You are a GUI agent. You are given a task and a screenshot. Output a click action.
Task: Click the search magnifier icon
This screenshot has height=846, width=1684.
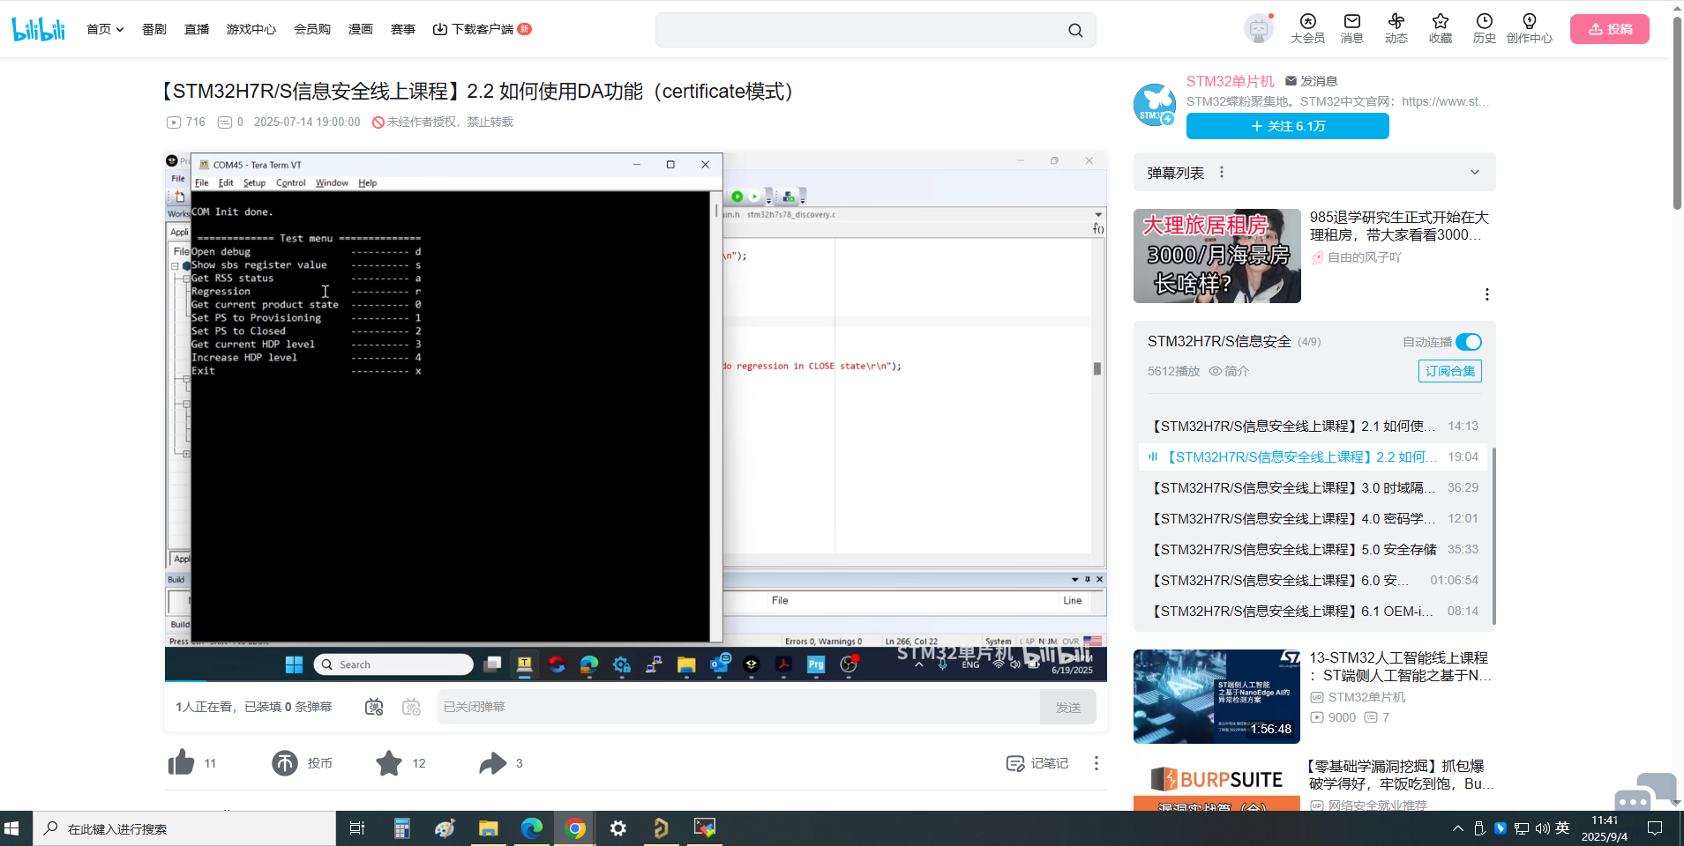point(1075,30)
